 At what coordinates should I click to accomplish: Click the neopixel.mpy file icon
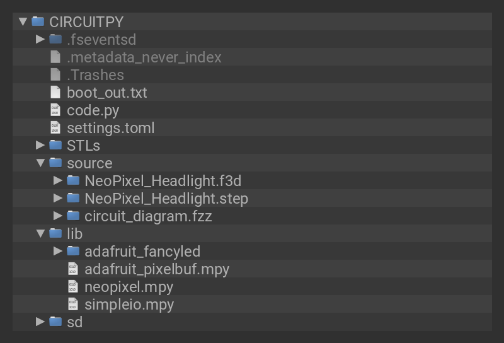[73, 287]
